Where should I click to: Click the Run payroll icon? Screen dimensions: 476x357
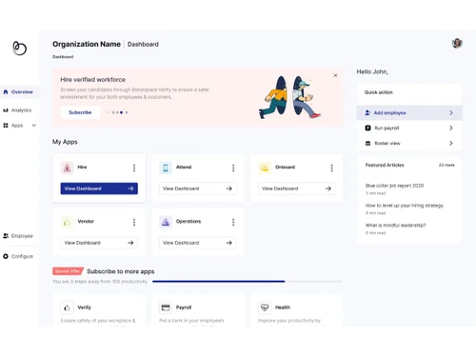tap(367, 128)
